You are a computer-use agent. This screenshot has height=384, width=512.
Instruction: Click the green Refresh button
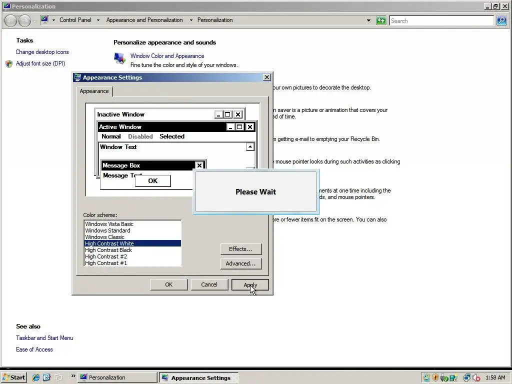380,20
